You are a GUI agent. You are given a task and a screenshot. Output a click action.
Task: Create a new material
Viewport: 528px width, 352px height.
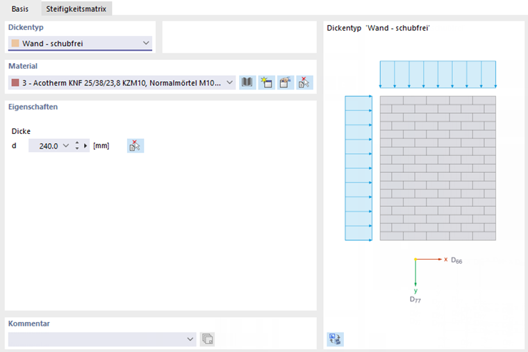click(266, 83)
